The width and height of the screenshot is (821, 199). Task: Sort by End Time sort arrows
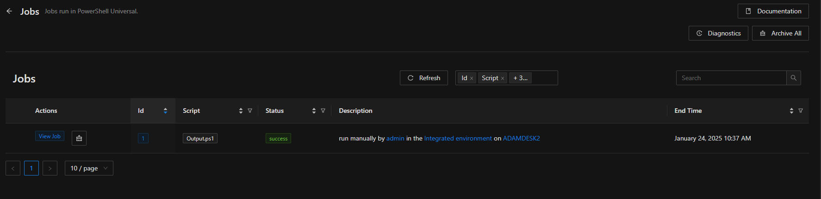[791, 111]
